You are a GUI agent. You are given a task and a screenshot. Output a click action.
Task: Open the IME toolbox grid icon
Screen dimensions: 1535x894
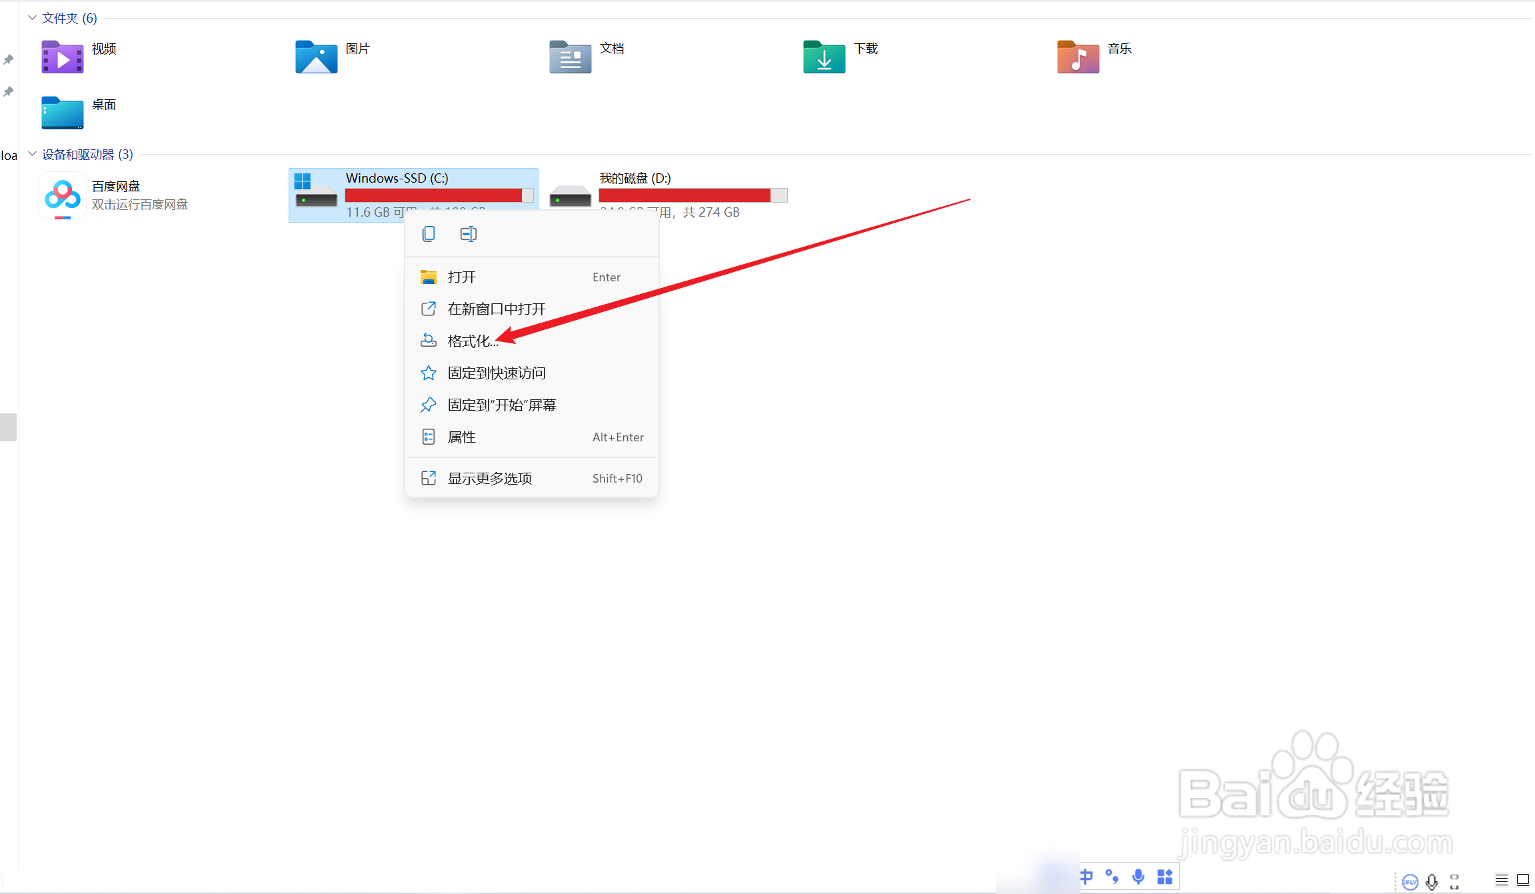pos(1164,877)
